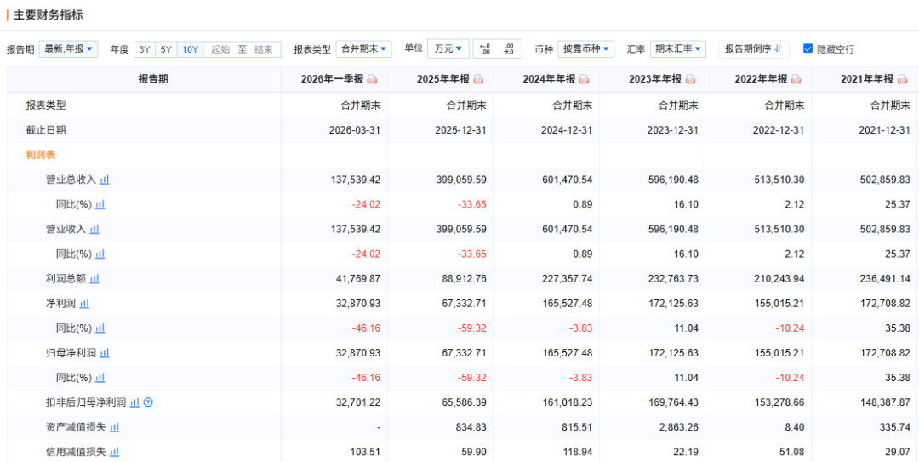The height and width of the screenshot is (462, 919).
Task: Click the value 161,018.23
Action: (x=568, y=402)
